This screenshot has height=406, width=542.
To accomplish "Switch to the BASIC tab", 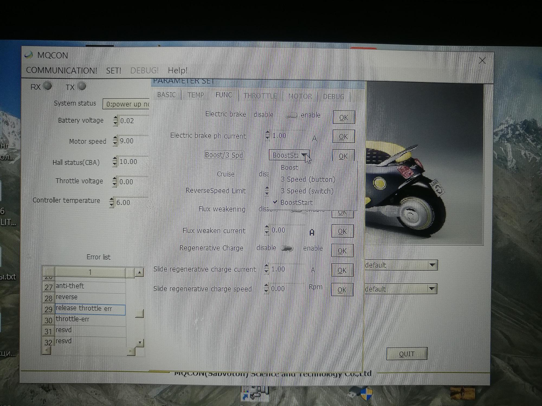I will [166, 95].
